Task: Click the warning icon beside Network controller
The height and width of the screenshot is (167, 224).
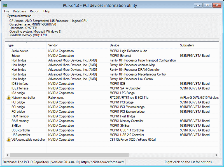Action: pyautogui.click(x=9, y=98)
